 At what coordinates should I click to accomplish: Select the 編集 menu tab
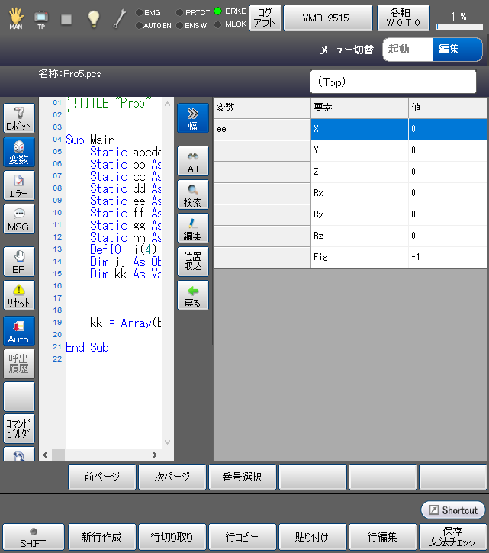click(x=457, y=50)
